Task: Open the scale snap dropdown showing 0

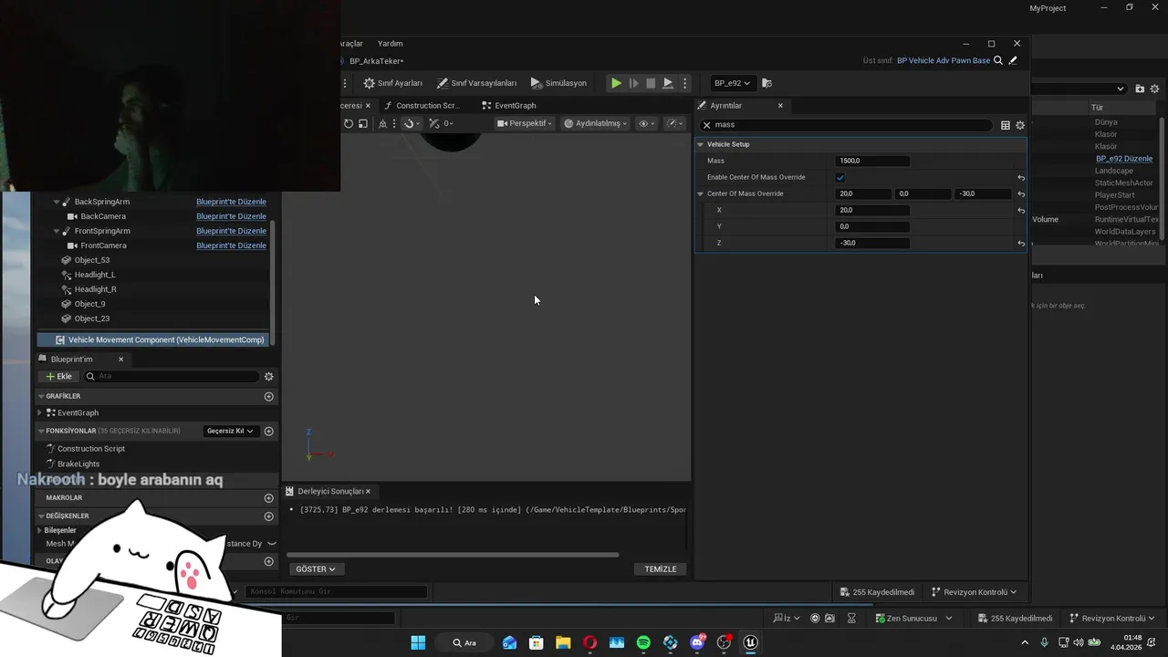Action: pyautogui.click(x=442, y=123)
